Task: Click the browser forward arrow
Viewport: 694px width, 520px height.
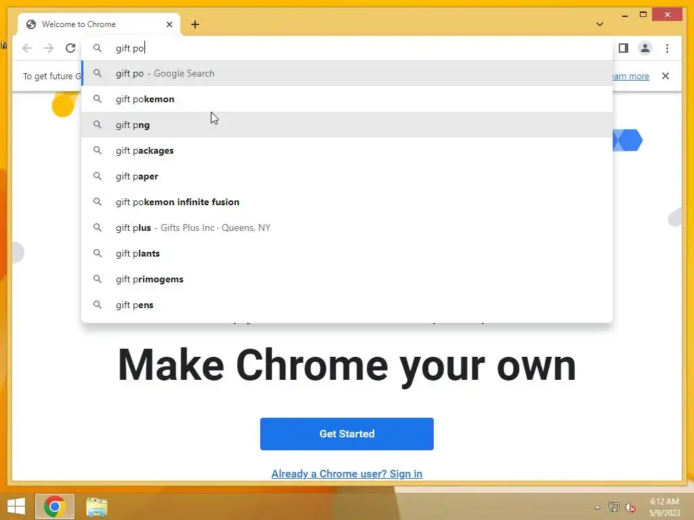Action: pos(49,48)
